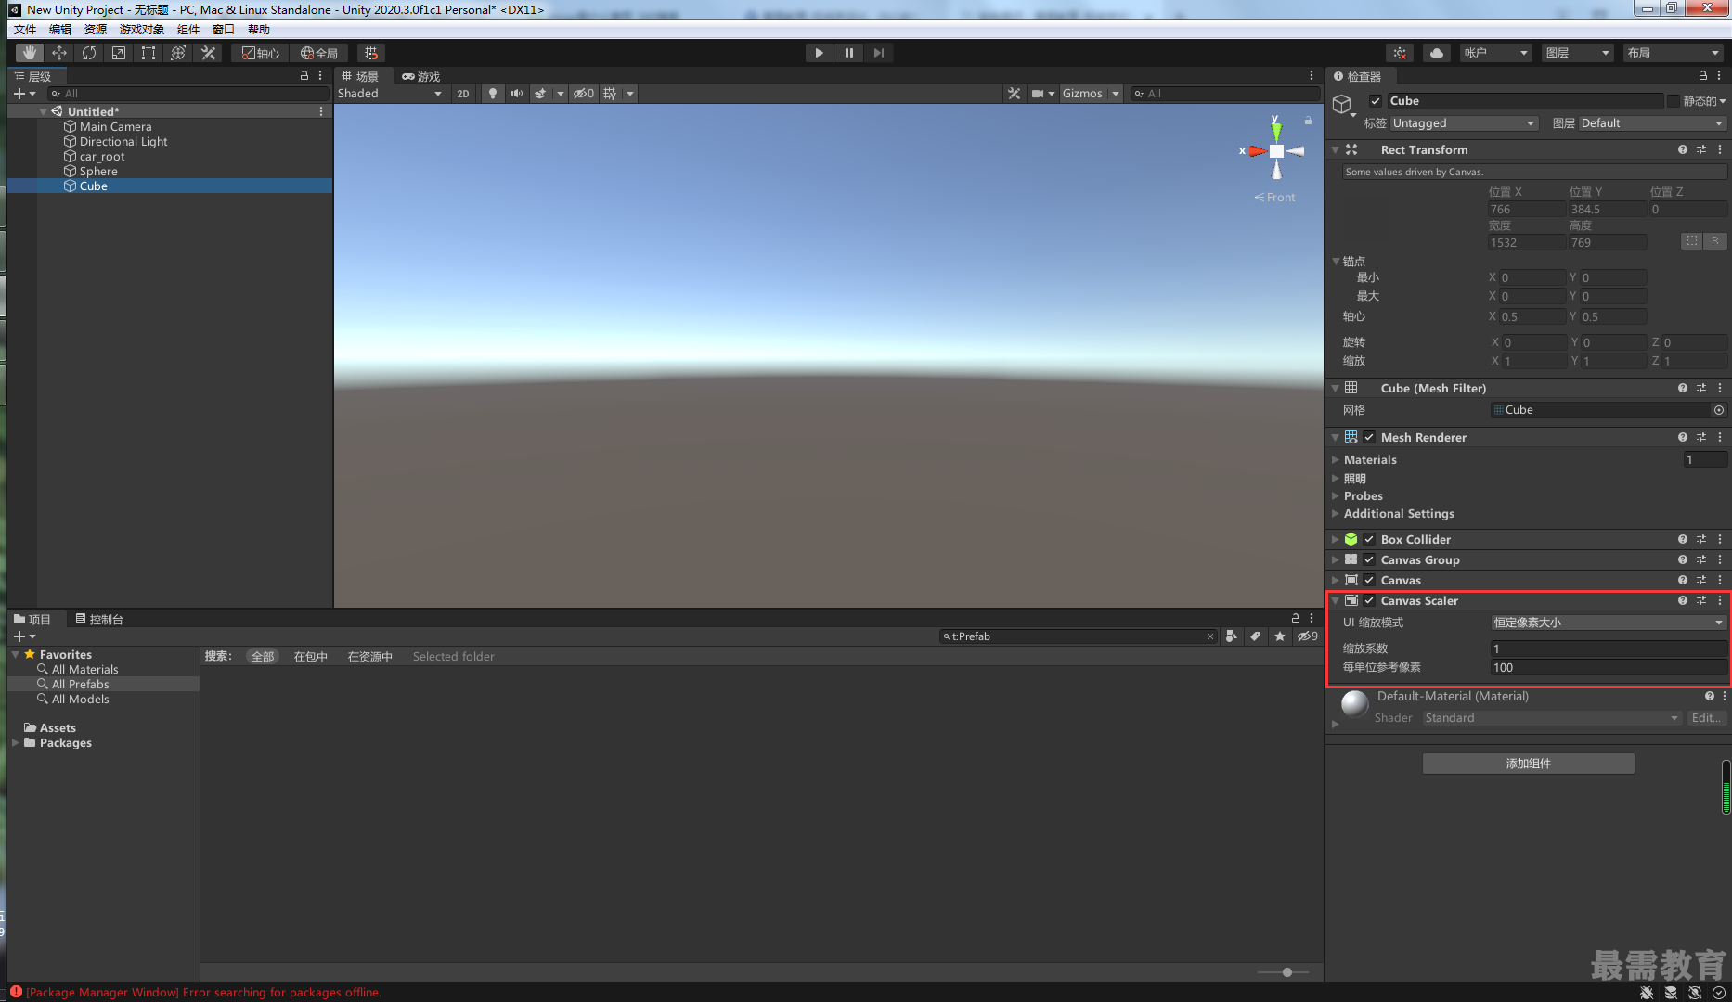The image size is (1732, 1002).
Task: Select All Materials favorite
Action: click(x=84, y=669)
